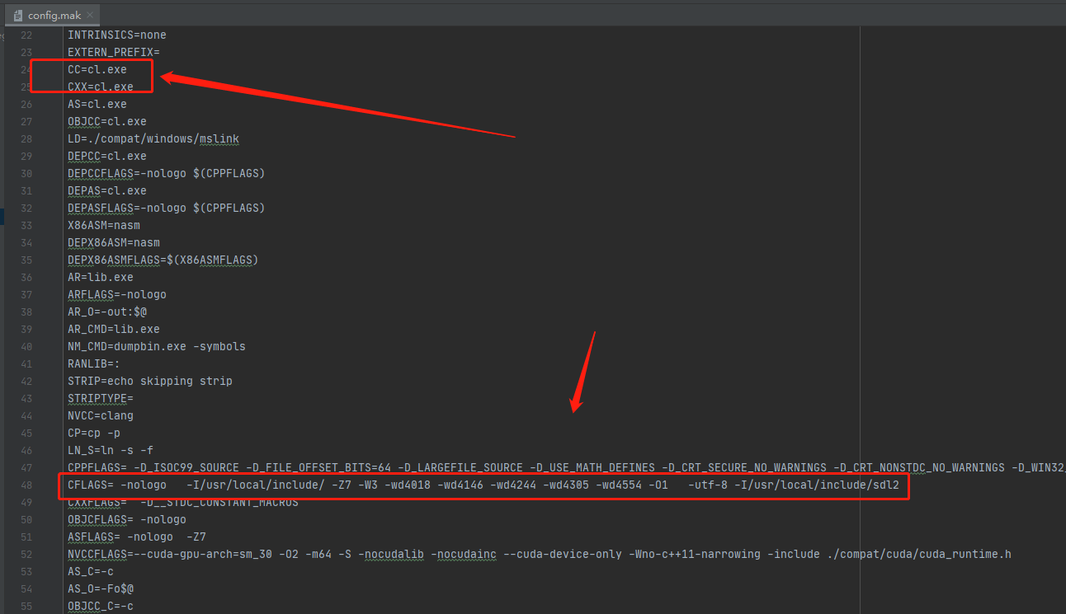Click the DEPCC underlined variable
1066x614 pixels.
point(83,156)
